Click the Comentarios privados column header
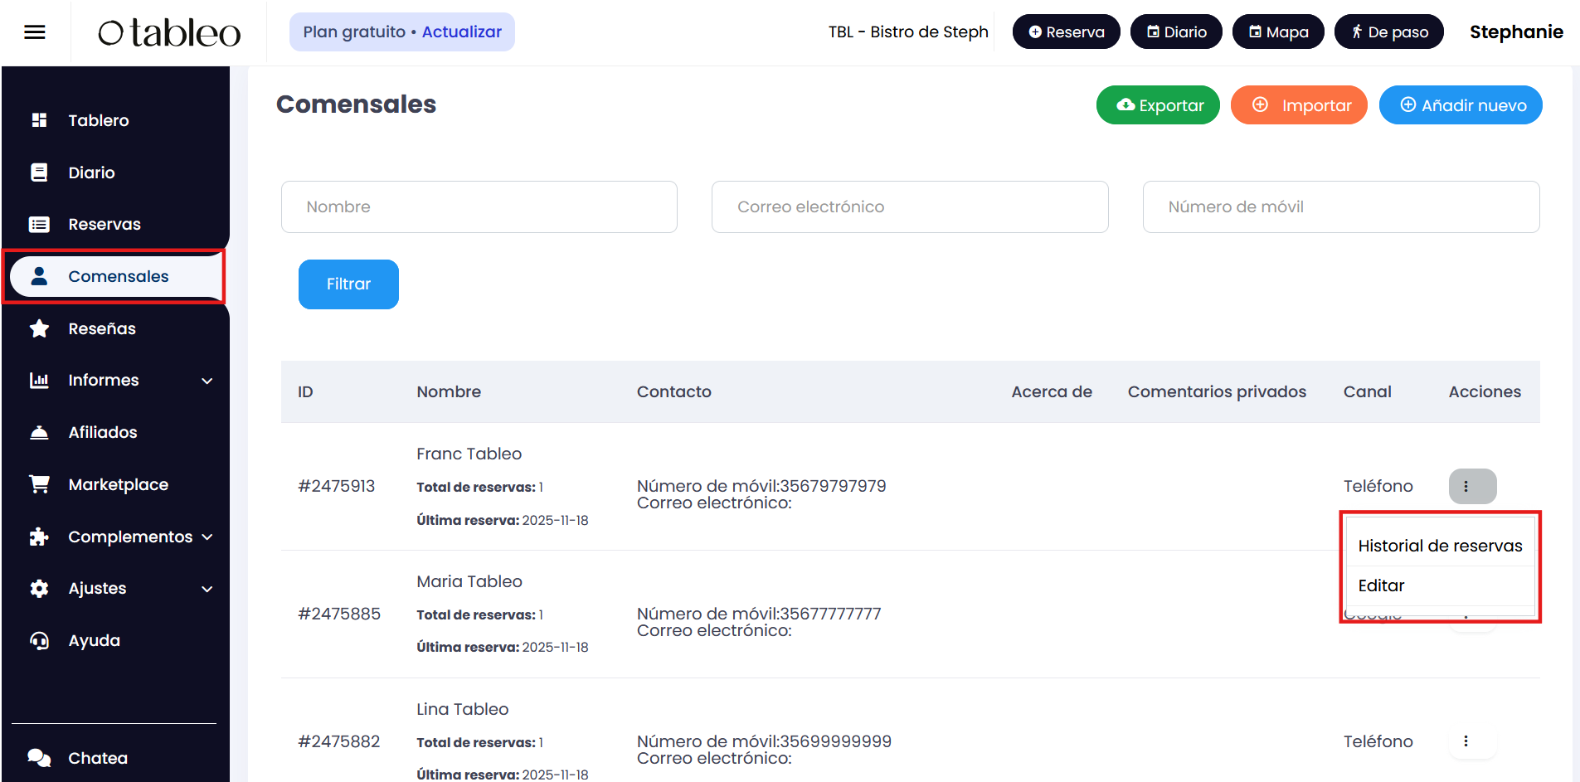Screen dimensions: 1580x782 [1217, 392]
